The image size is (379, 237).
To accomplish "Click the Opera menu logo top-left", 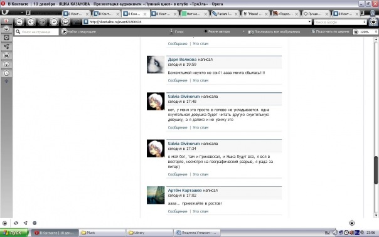I will pyautogui.click(x=5, y=13).
